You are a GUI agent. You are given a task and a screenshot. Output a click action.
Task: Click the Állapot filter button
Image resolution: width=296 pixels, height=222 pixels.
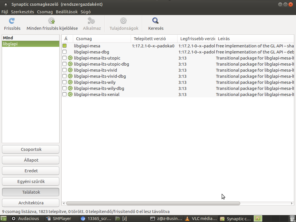tap(31, 160)
